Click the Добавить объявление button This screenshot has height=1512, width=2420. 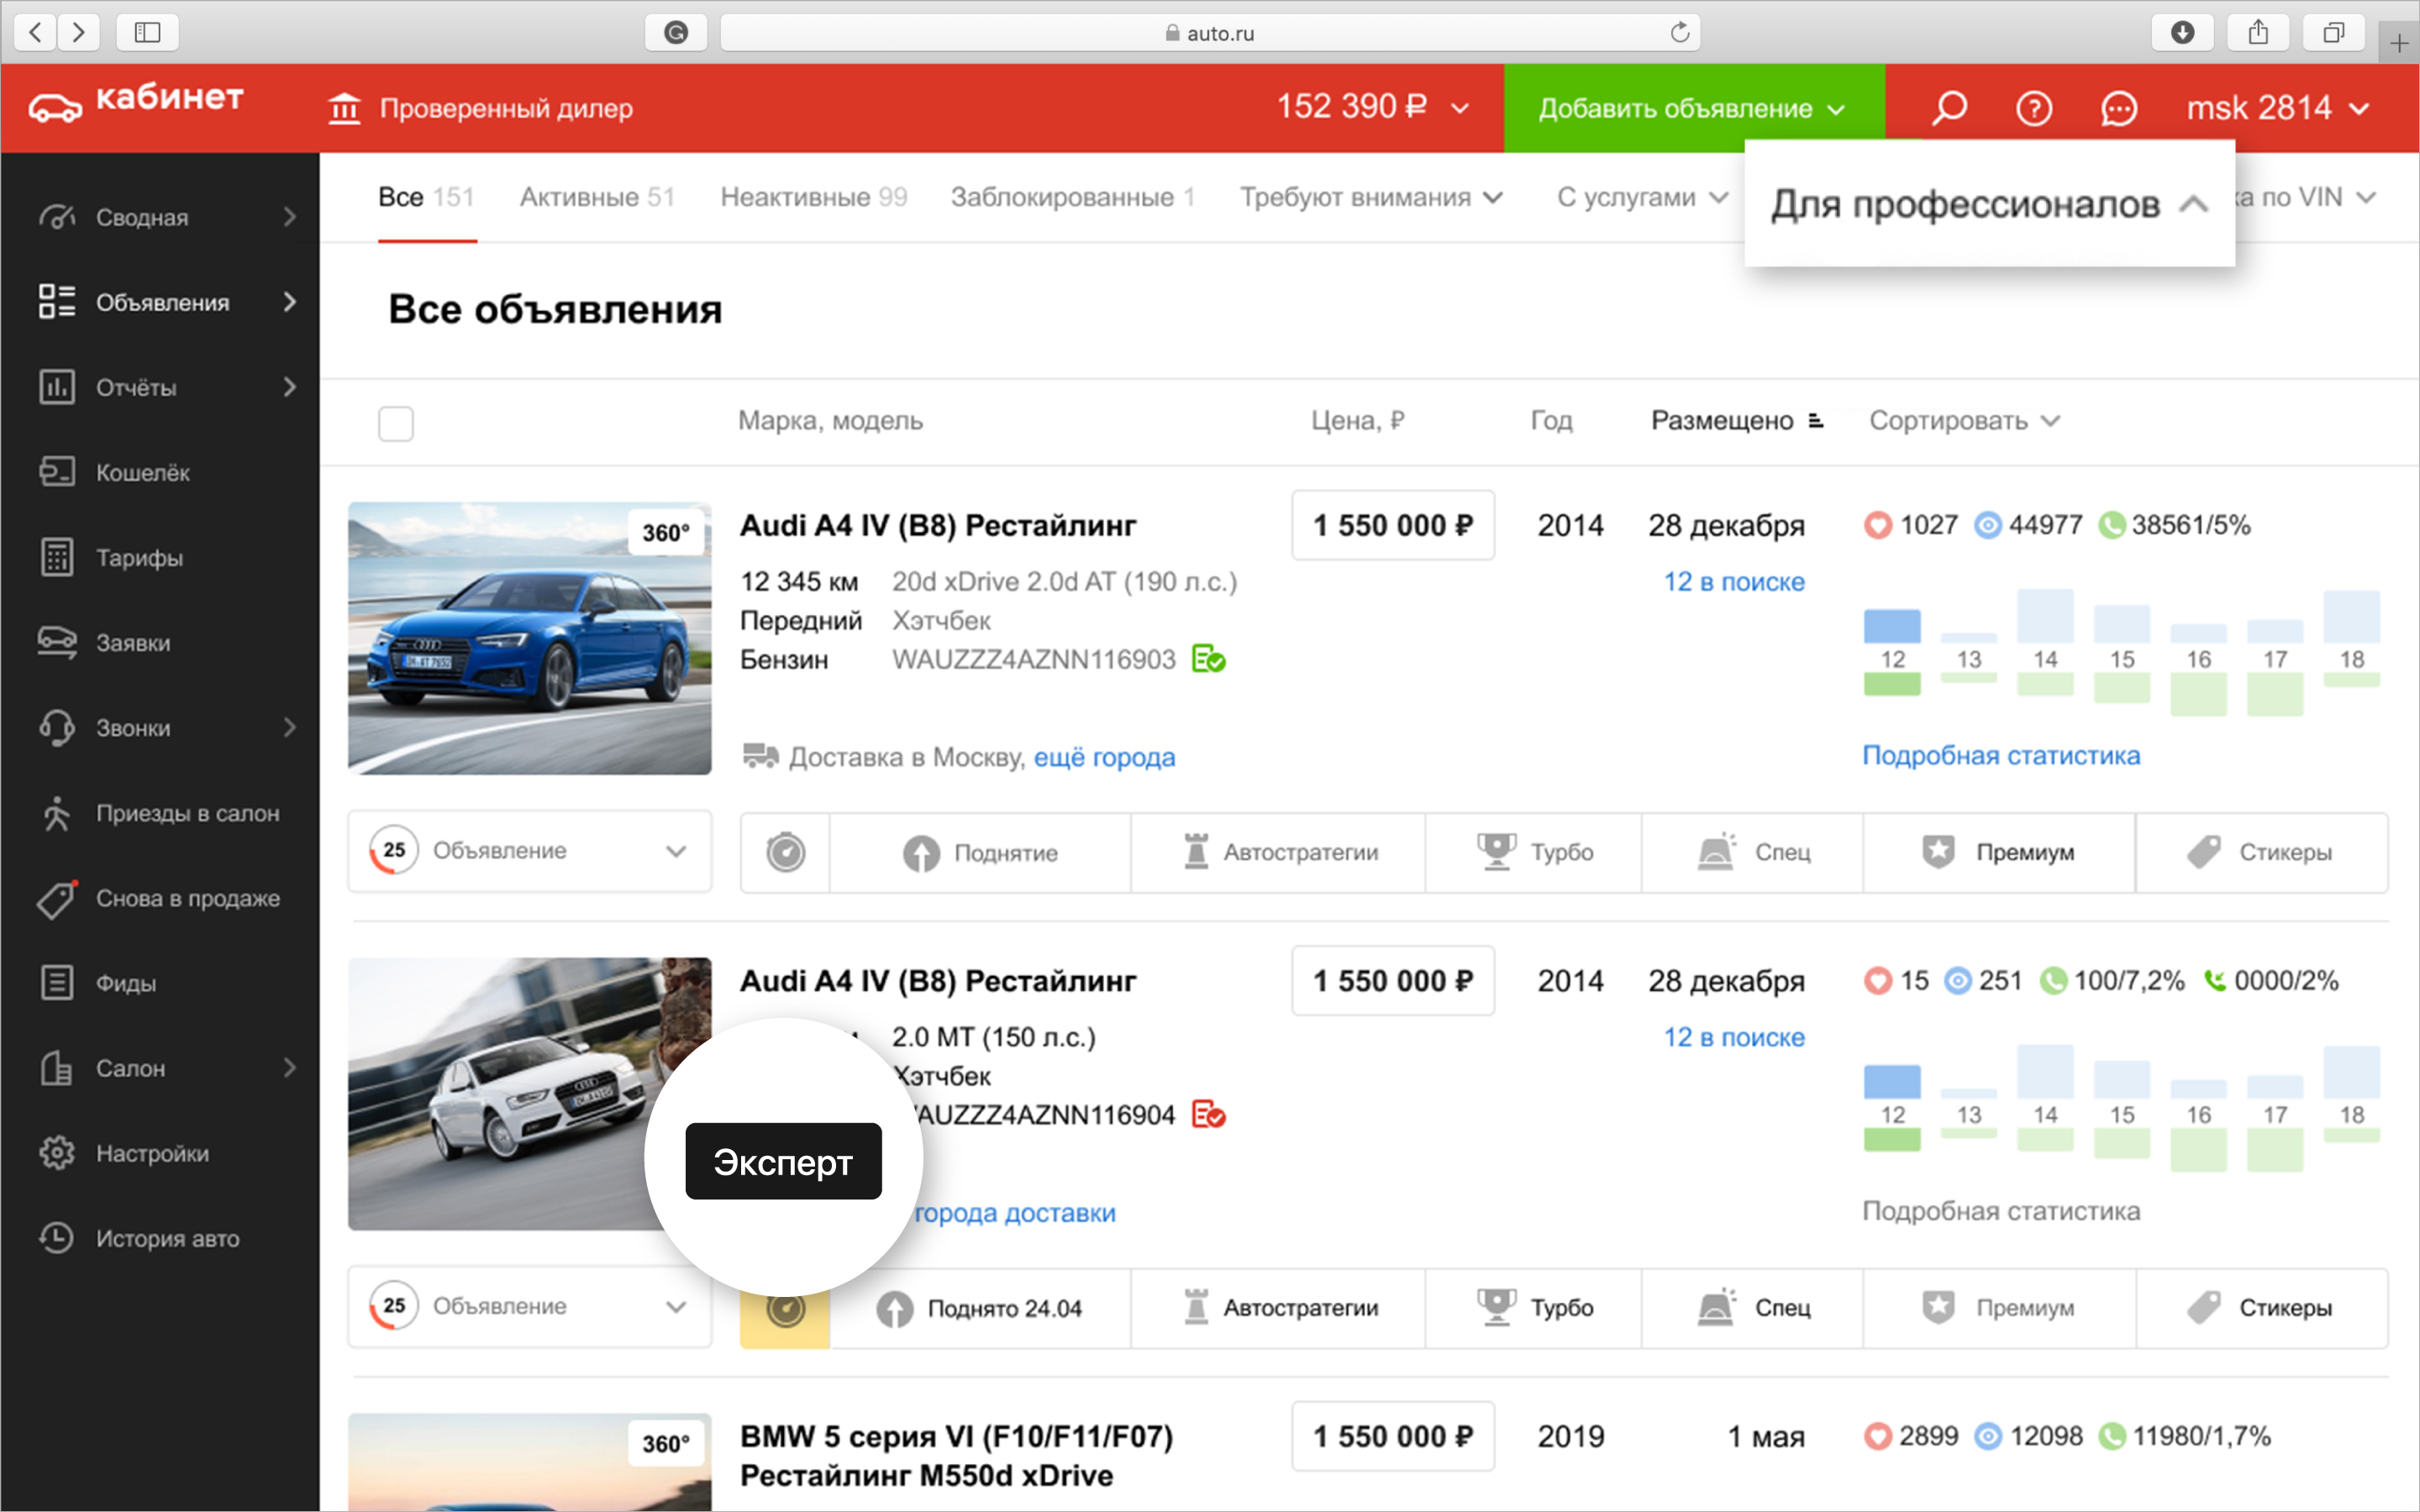[1694, 108]
